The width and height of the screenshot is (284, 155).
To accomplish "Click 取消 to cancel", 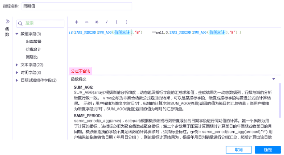I will [x=239, y=150].
